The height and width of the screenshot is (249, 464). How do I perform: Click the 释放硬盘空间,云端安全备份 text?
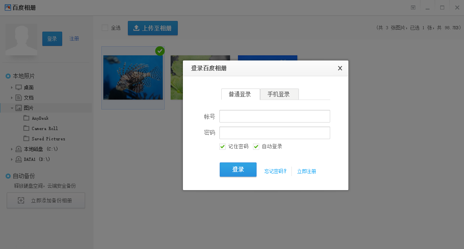(x=45, y=186)
